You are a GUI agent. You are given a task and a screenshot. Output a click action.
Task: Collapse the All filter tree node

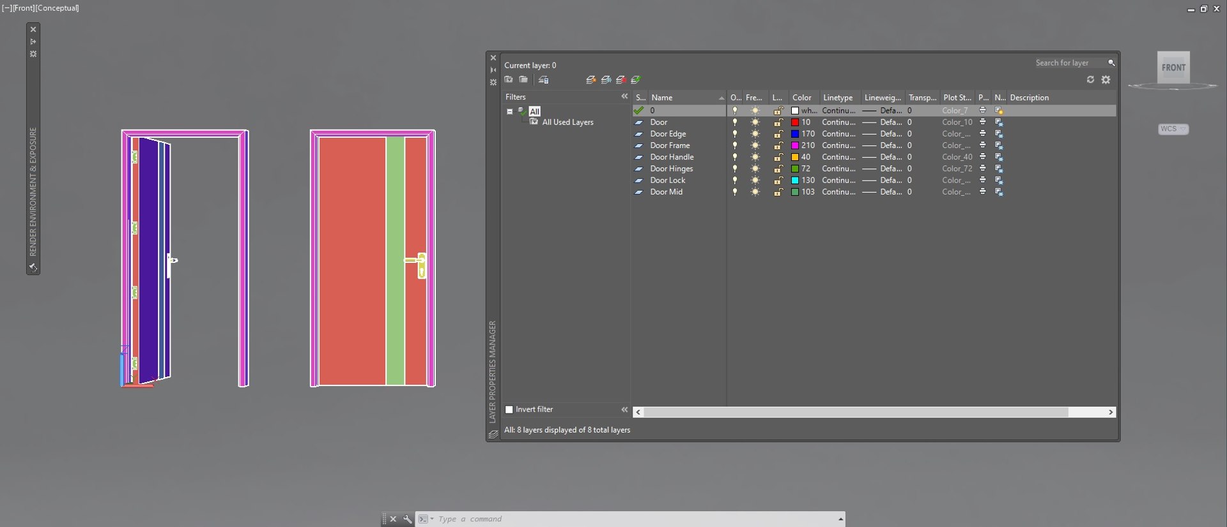pos(510,111)
